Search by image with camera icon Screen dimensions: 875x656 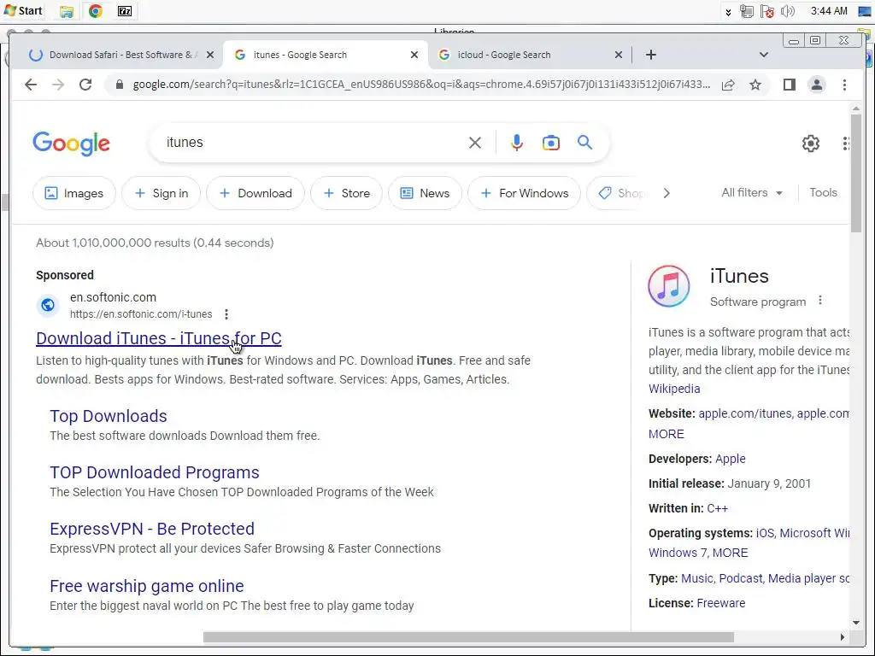coord(551,143)
